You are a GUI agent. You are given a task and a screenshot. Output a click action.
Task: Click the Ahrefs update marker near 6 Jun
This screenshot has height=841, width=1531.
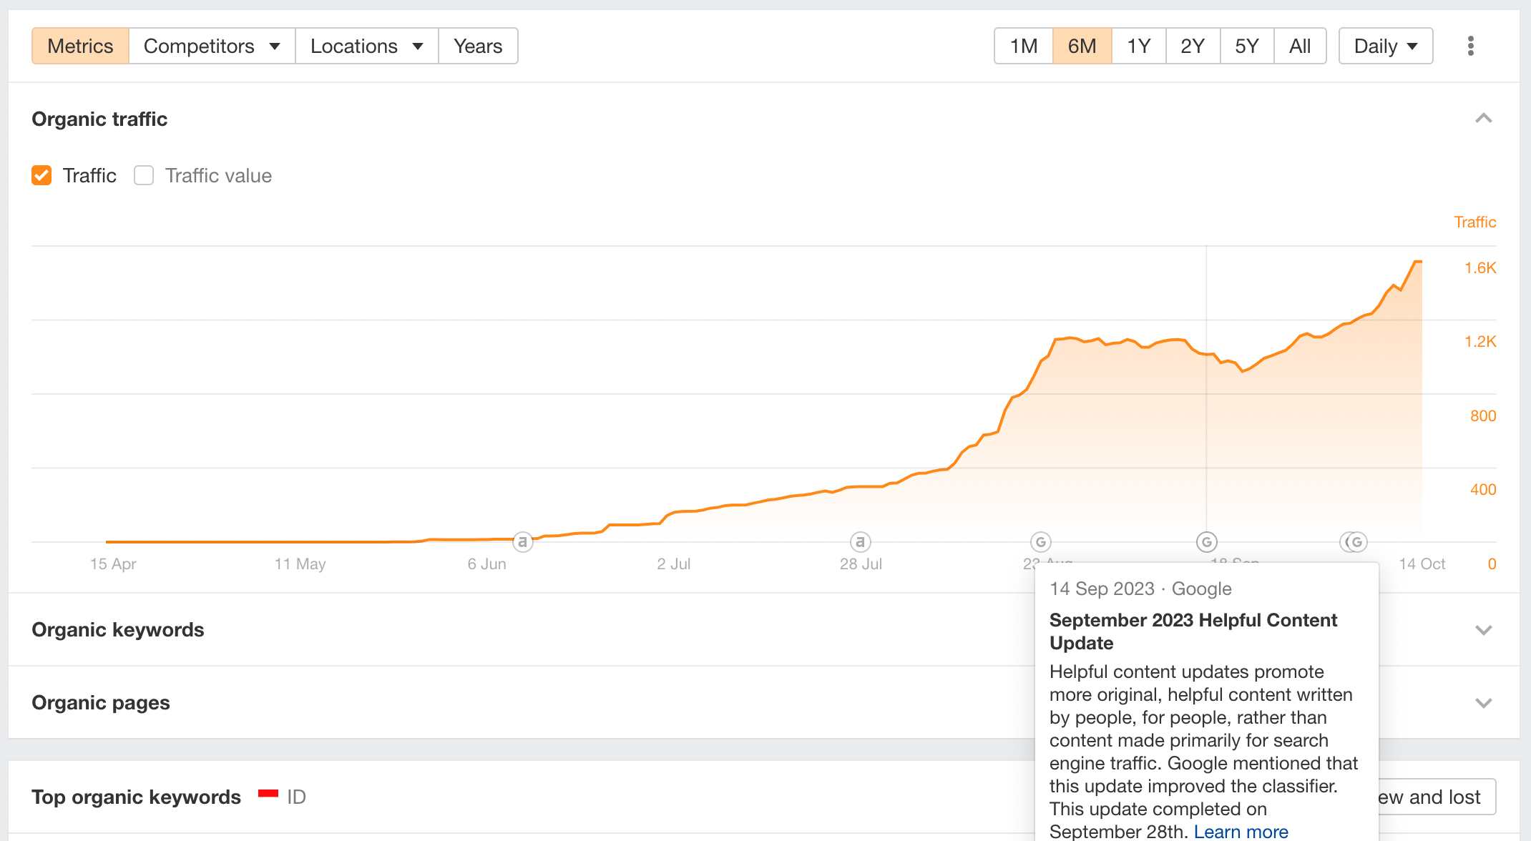(x=523, y=542)
